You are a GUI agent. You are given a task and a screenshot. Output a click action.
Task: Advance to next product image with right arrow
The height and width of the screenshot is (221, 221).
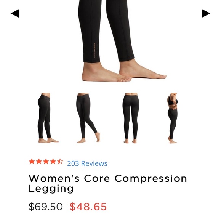[x=206, y=13]
